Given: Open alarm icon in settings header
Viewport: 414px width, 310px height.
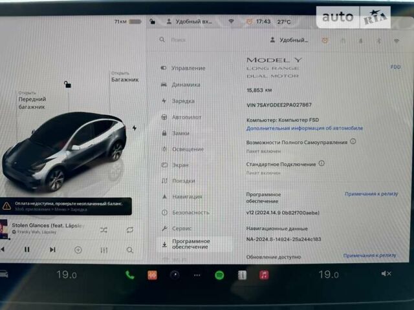Looking at the screenshot, I should click(325, 40).
